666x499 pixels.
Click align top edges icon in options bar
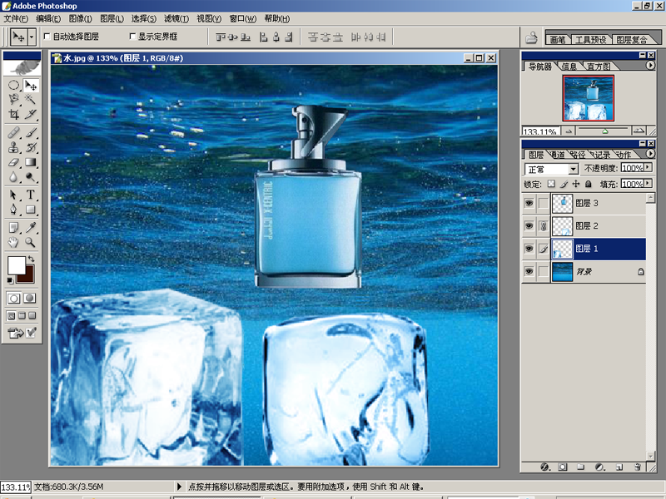(221, 37)
